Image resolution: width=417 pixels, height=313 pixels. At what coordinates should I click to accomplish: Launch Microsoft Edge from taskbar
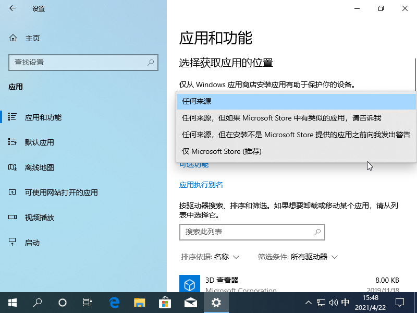(114, 303)
